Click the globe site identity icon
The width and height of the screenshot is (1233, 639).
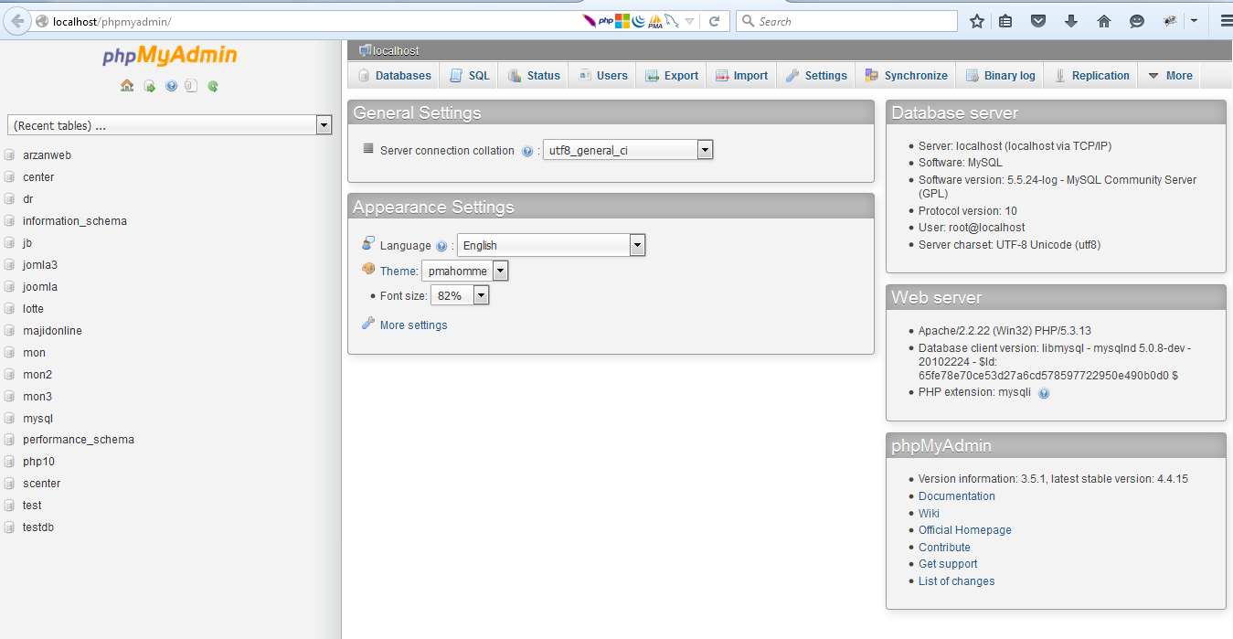coord(42,21)
